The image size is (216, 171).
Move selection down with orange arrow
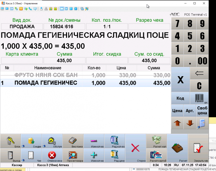[x=190, y=123]
